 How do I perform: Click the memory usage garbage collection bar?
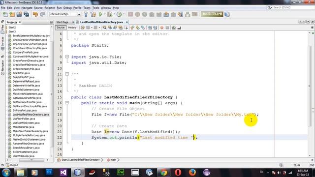(212, 14)
